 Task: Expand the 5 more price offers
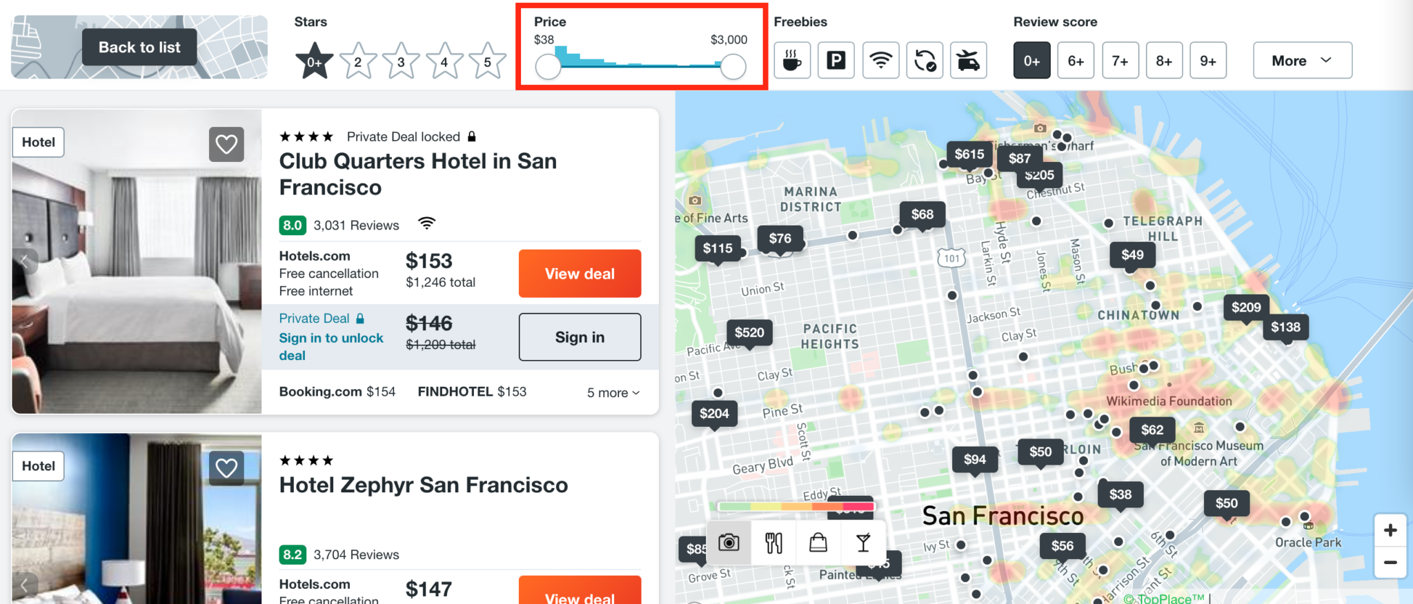(x=611, y=392)
